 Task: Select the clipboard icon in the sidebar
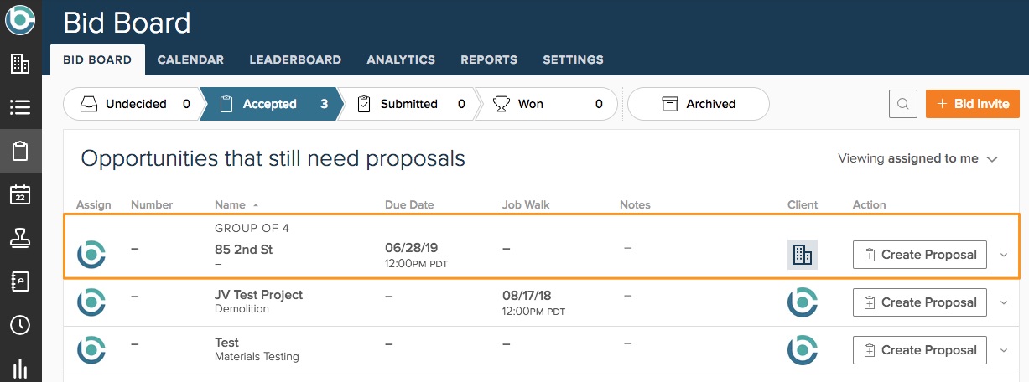click(x=20, y=151)
